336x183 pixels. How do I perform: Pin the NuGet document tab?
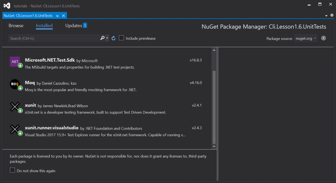point(57,16)
